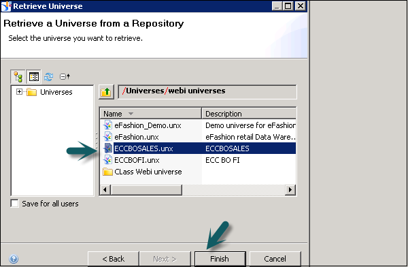Click the disabled Next button
408x267 pixels.
[165, 259]
